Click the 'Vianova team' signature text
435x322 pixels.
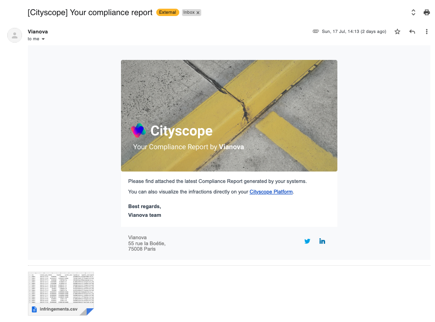click(144, 215)
